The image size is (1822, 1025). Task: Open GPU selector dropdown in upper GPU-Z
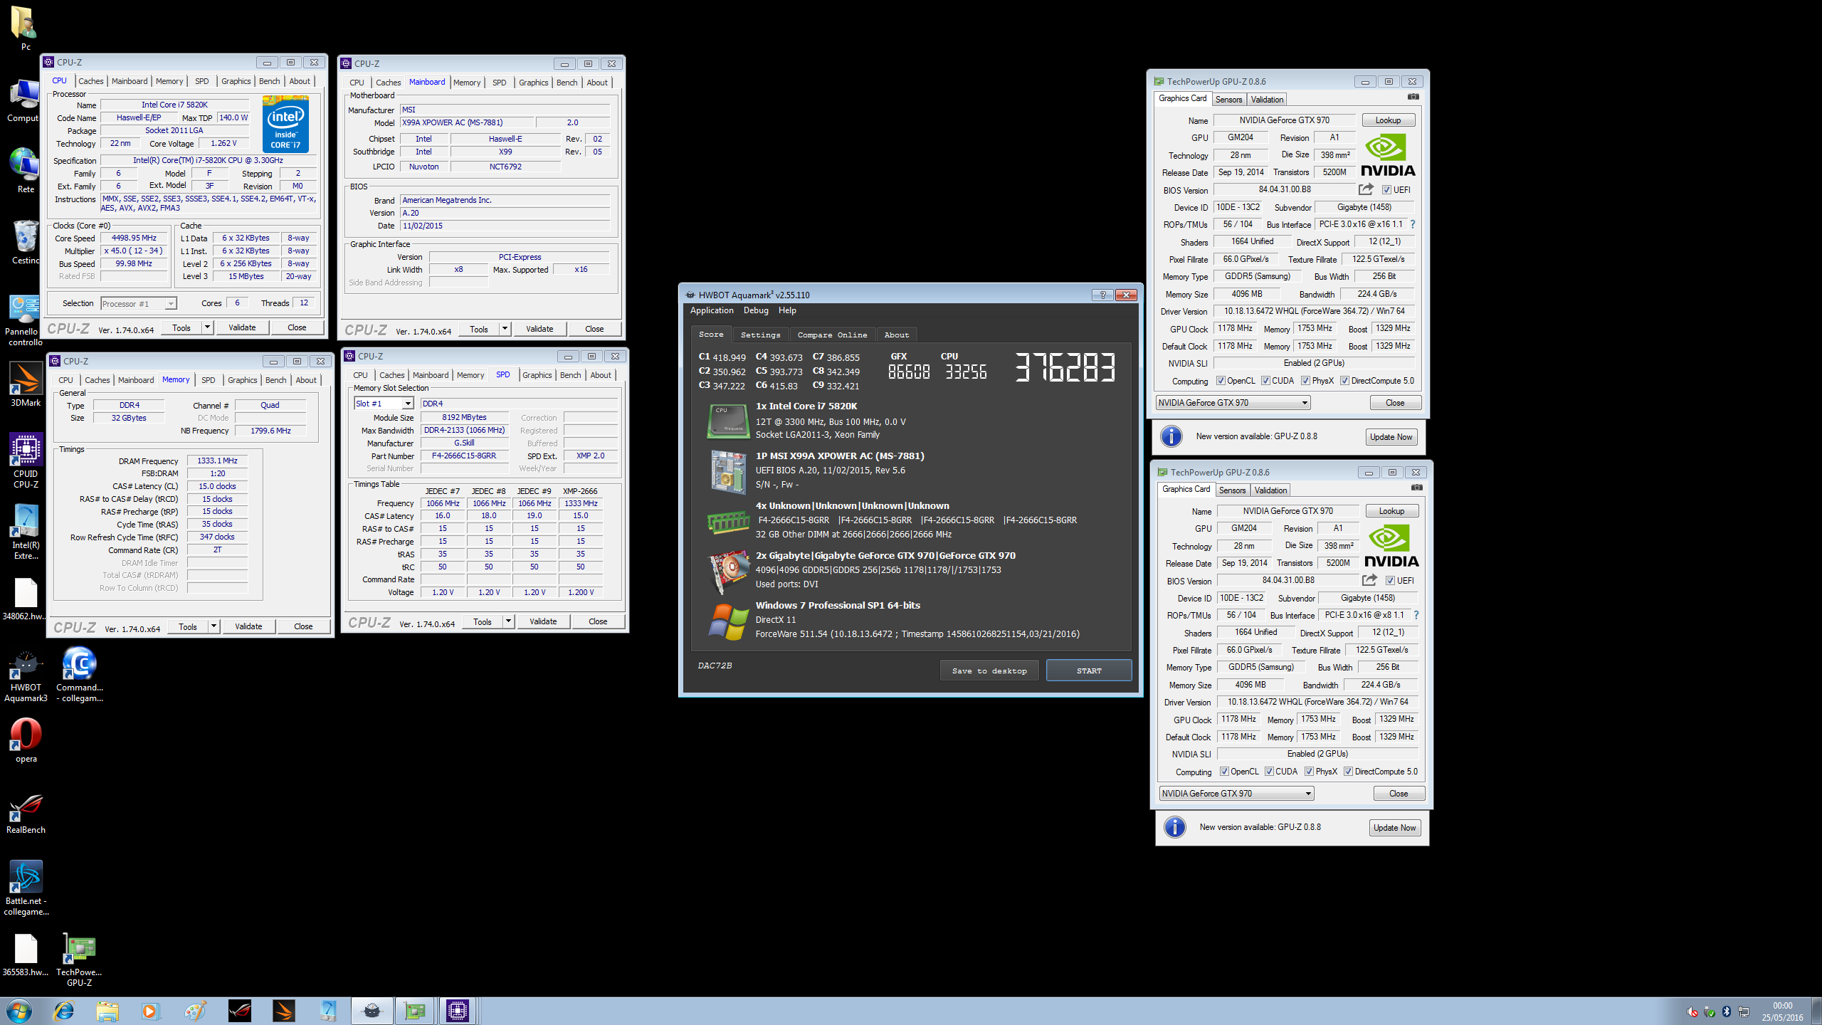(1233, 403)
